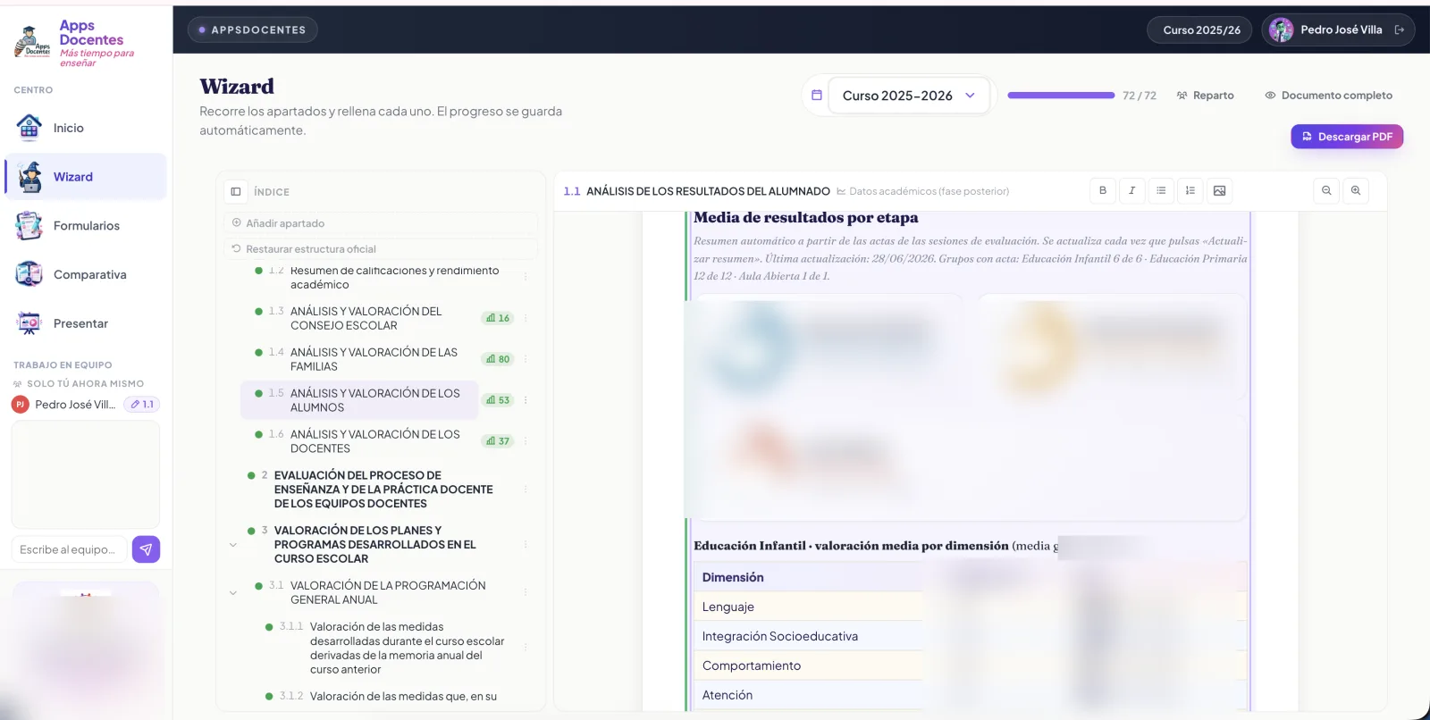The height and width of the screenshot is (720, 1430).
Task: Open the Presentar section
Action: click(86, 323)
